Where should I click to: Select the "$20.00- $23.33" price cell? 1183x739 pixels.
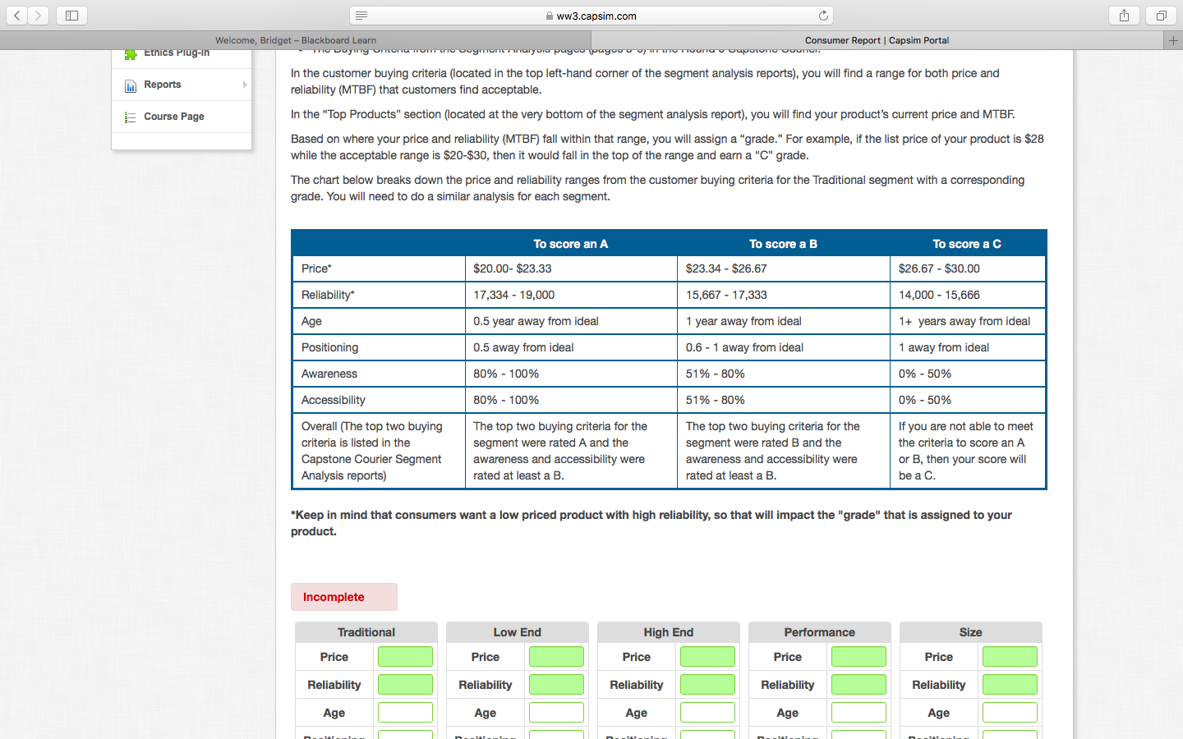[x=571, y=269]
